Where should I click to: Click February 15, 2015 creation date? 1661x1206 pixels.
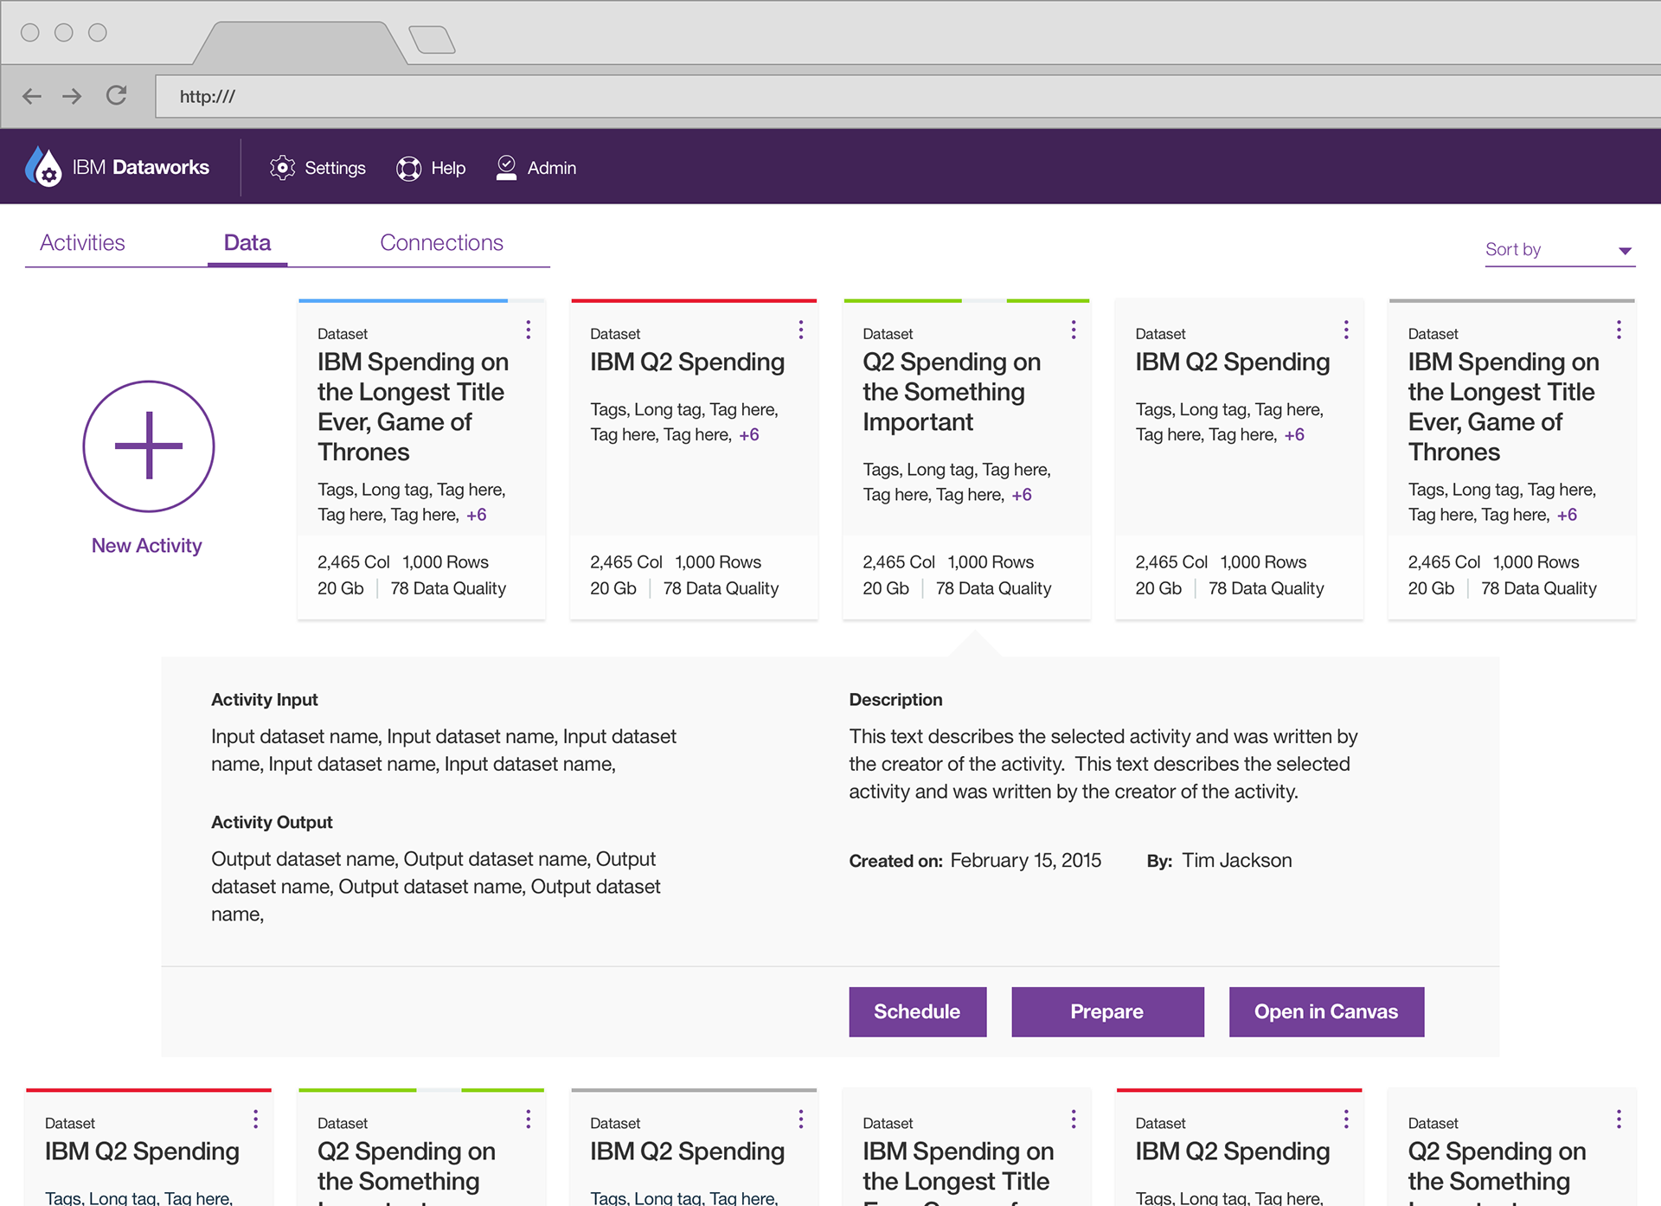coord(1025,861)
